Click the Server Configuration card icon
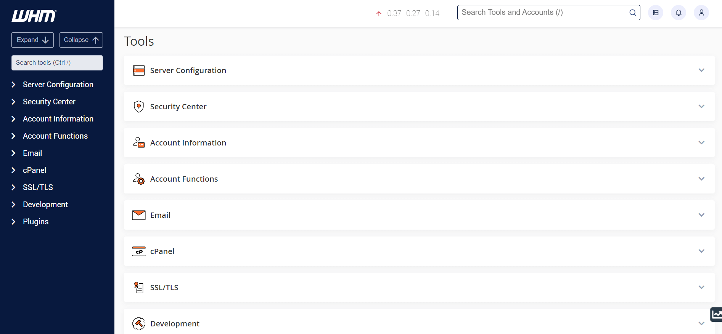722x334 pixels. (139, 70)
